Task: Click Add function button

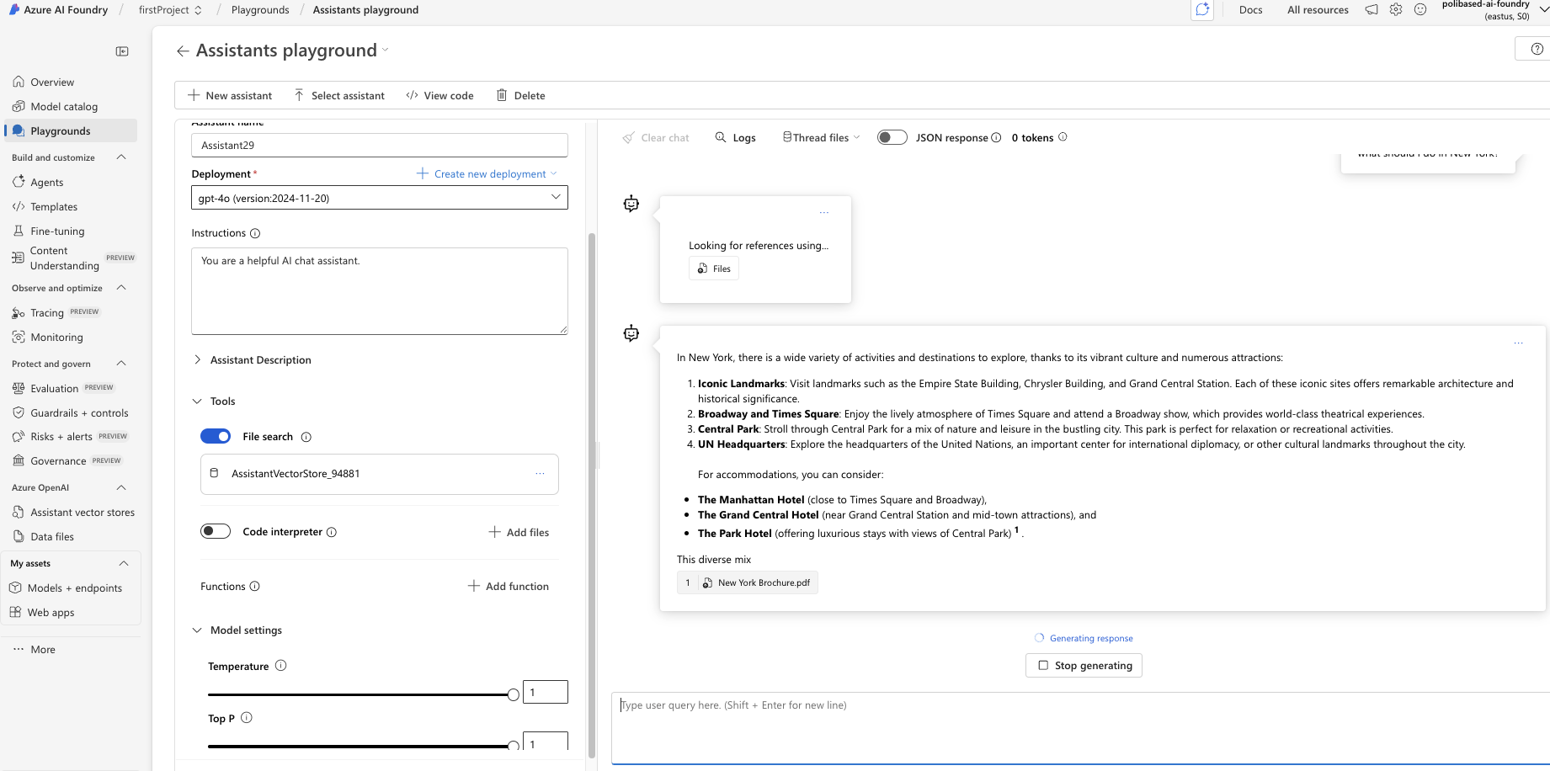Action: [x=509, y=587]
